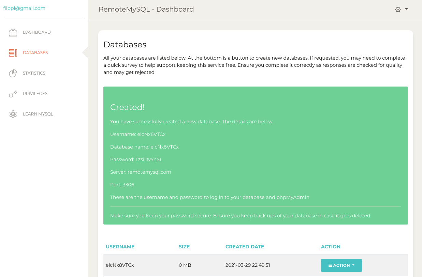Viewport: 422px width, 277px height.
Task: Click the Size column header
Action: pyautogui.click(x=184, y=247)
